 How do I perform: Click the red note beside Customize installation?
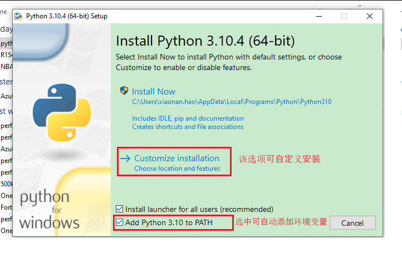click(280, 159)
